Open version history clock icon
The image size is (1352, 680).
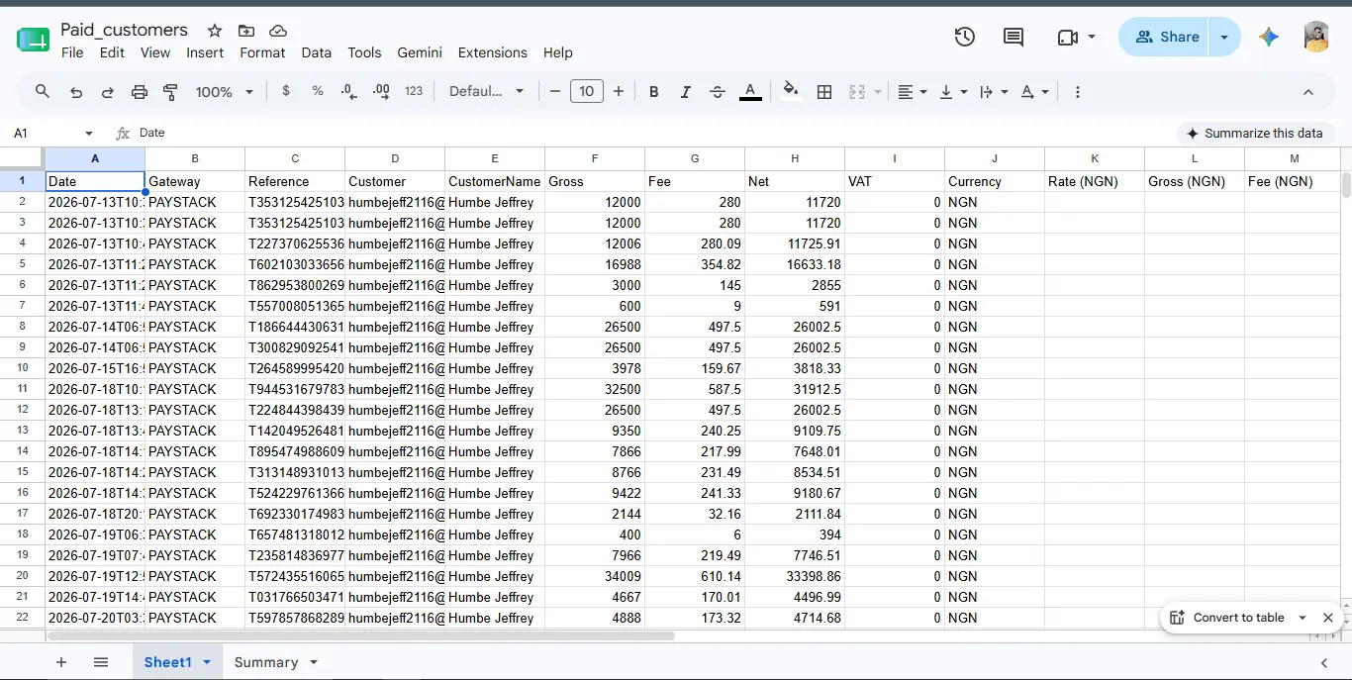click(965, 37)
